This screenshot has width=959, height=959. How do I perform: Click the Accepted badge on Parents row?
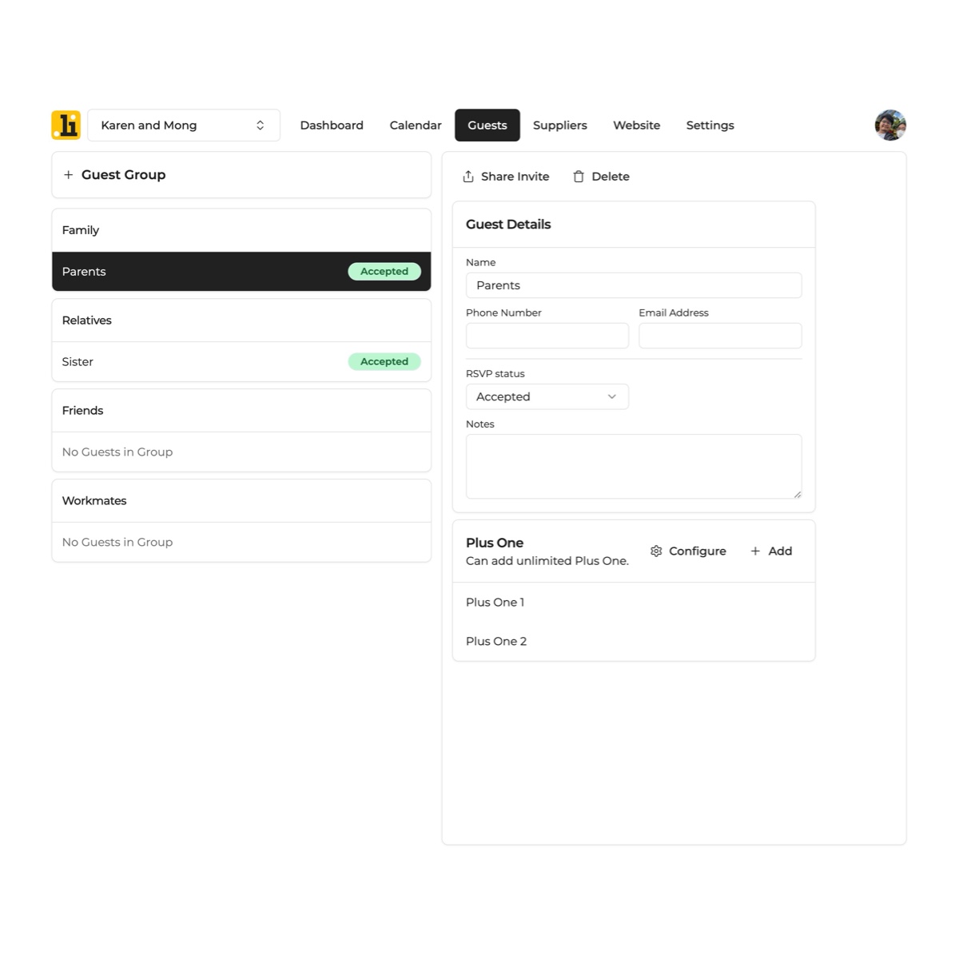[384, 272]
